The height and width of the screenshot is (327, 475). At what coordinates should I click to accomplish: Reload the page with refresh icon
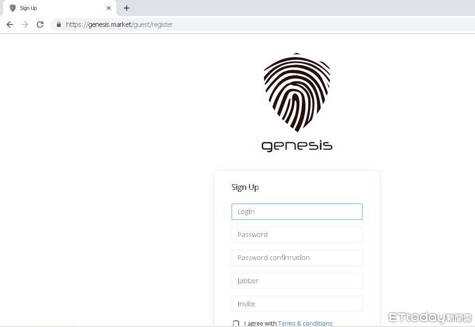point(40,25)
